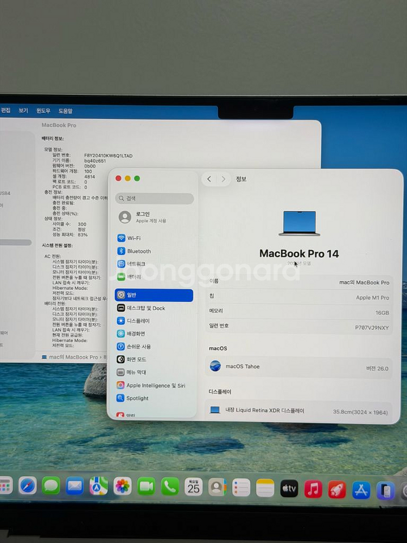This screenshot has width=407, height=543.
Task: Open Calendar showing 25 in the Dock
Action: 193,487
